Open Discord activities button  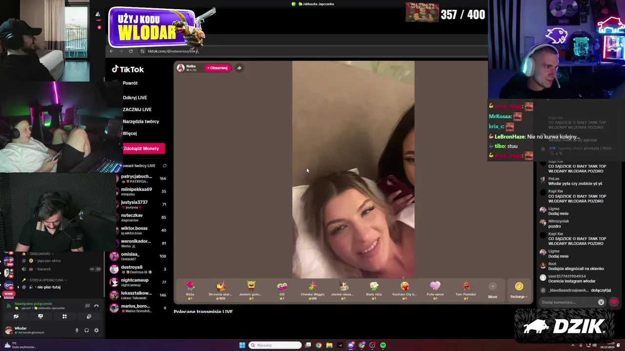tap(64, 316)
